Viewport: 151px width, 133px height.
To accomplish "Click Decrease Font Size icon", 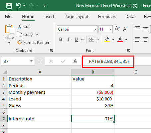I will 125,29.
